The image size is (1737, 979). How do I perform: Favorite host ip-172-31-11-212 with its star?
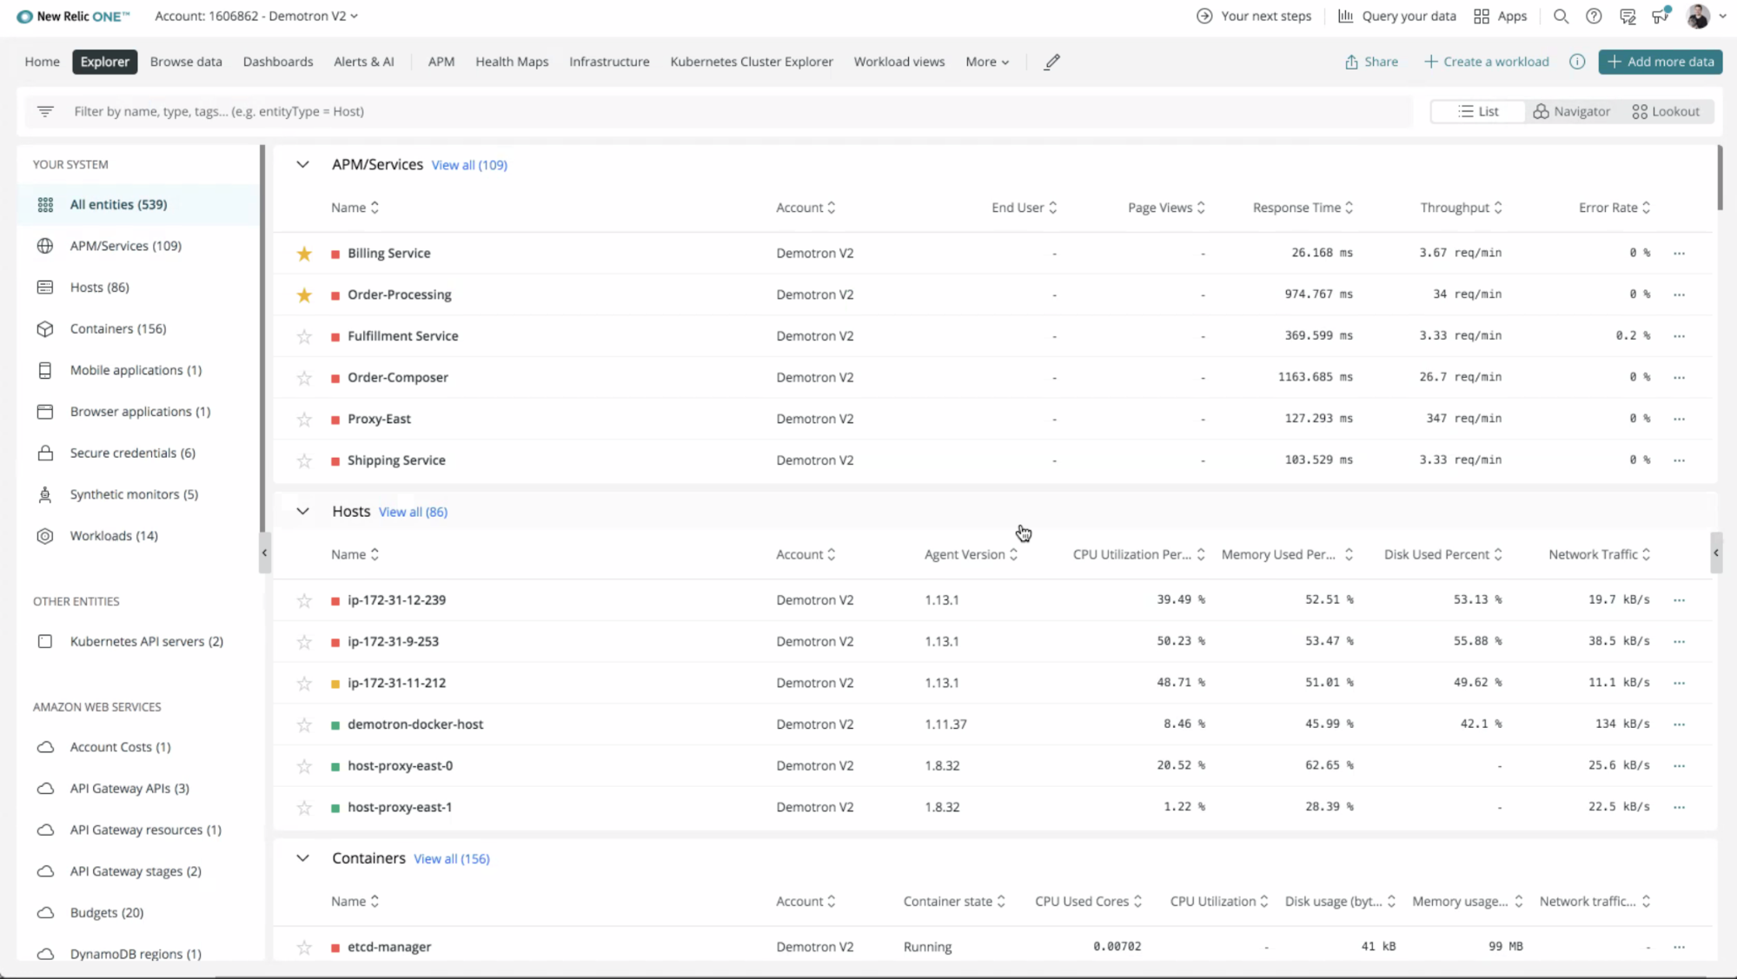click(304, 684)
